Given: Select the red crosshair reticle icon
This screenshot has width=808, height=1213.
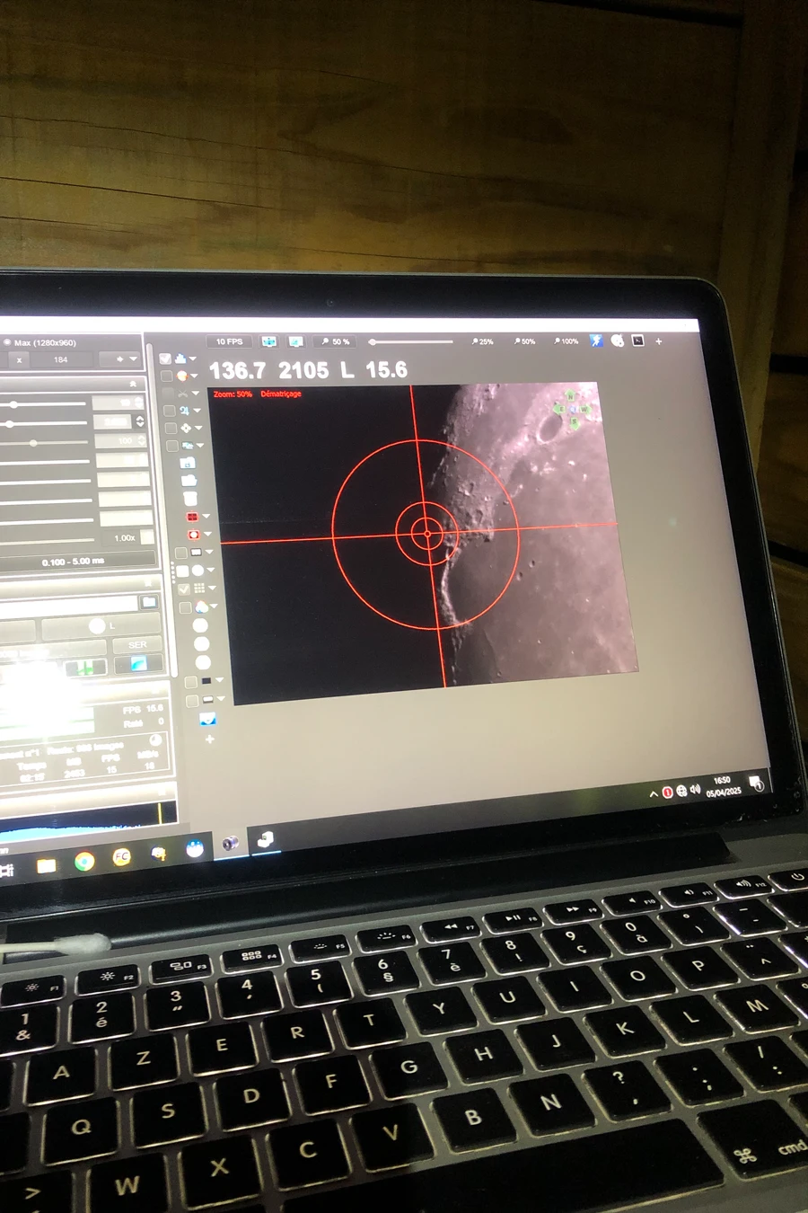Looking at the screenshot, I should (x=192, y=533).
